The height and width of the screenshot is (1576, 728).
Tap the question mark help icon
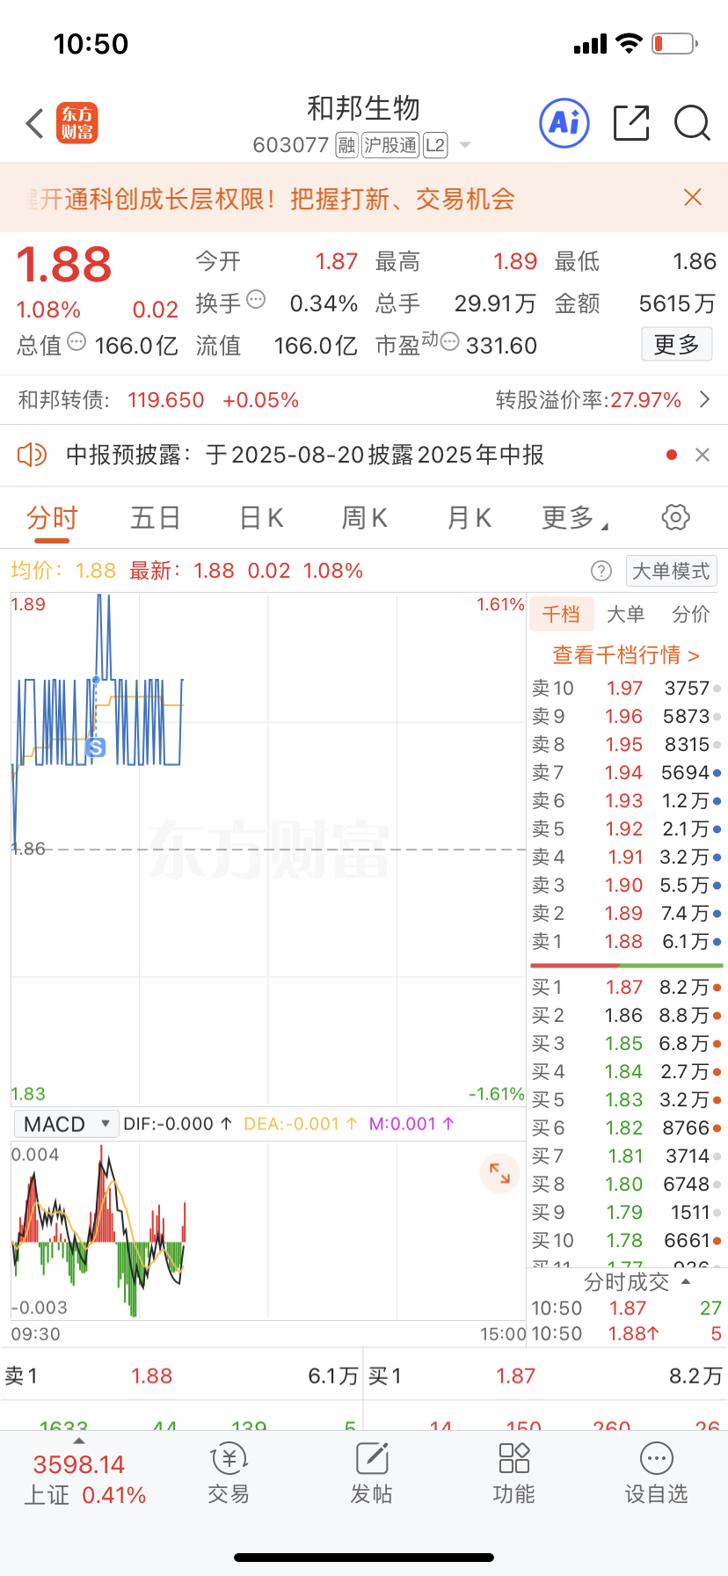point(601,572)
